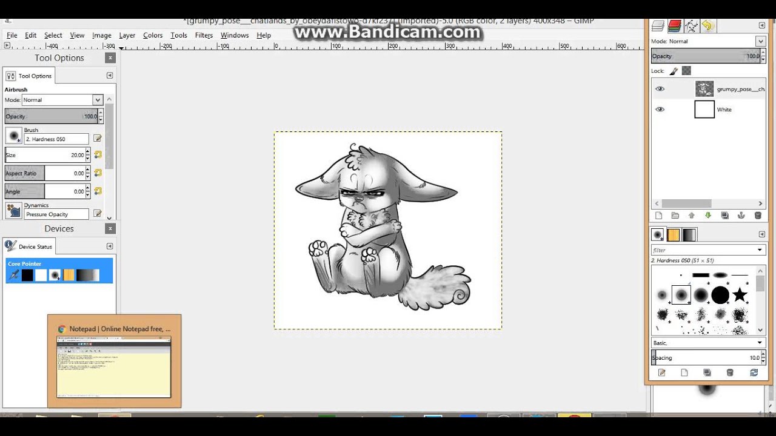Screen dimensions: 776x436
Task: Close the Devices dock
Action: click(110, 229)
